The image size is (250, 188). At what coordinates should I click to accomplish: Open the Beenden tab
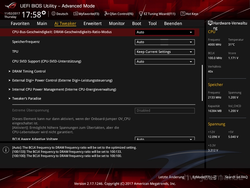(173, 23)
